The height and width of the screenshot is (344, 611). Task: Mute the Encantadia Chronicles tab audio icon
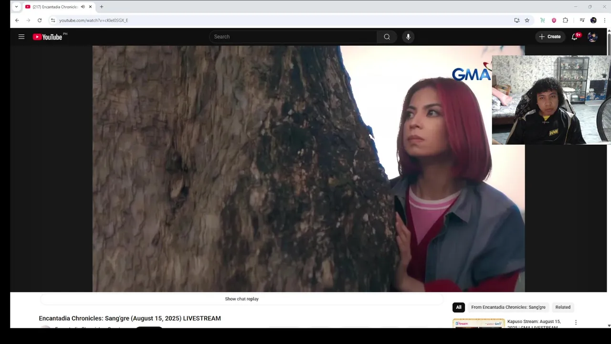click(x=83, y=7)
